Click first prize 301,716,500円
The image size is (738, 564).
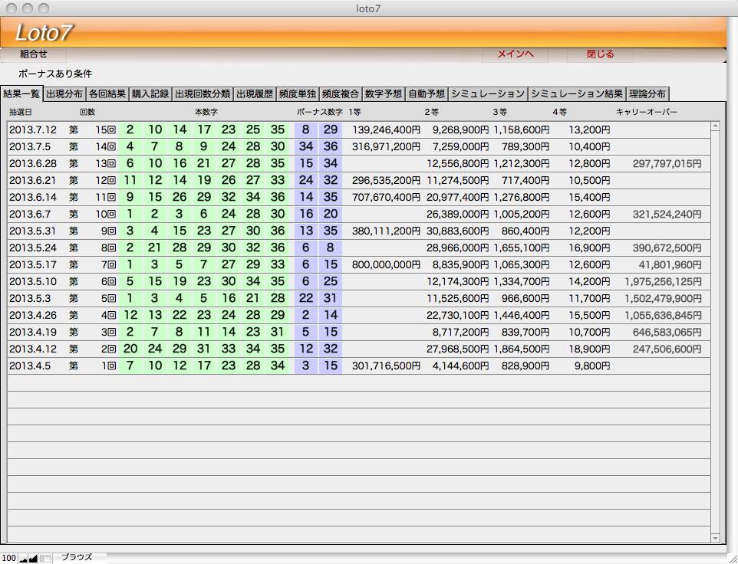(386, 366)
